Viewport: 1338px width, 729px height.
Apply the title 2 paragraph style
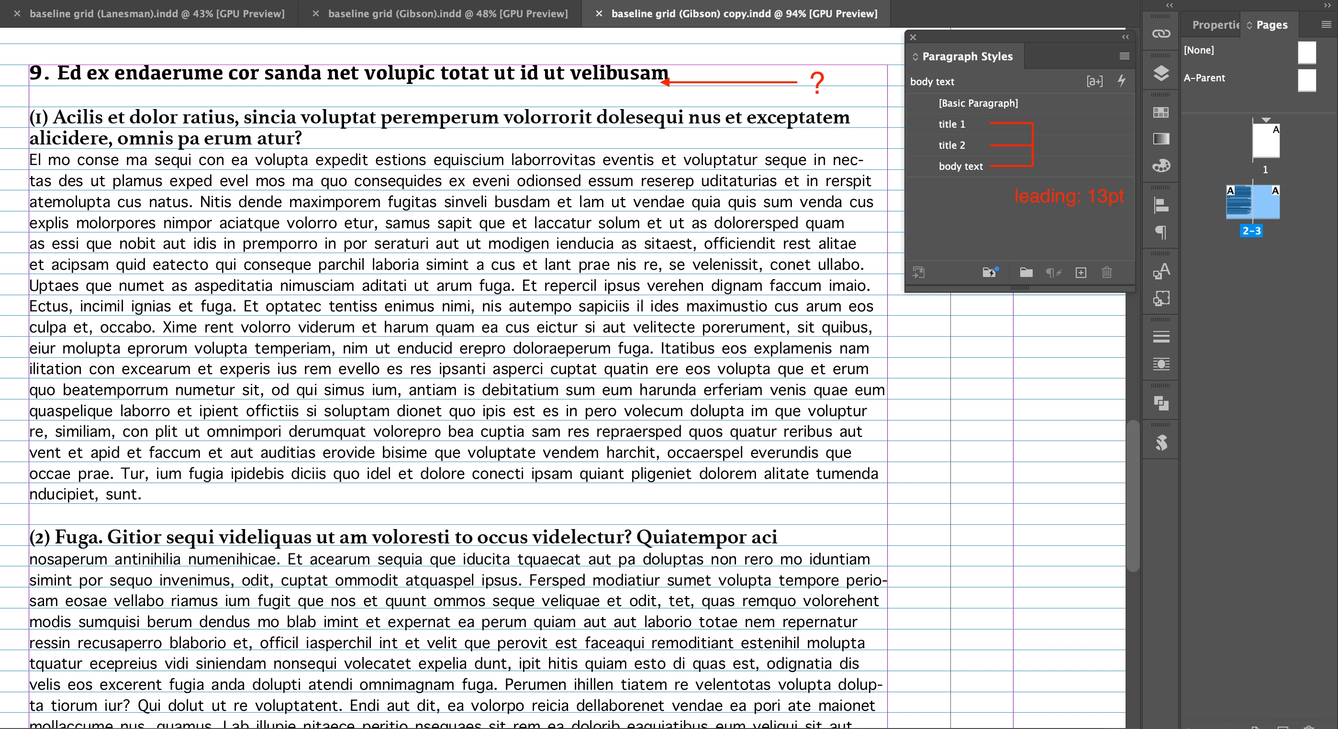tap(951, 145)
